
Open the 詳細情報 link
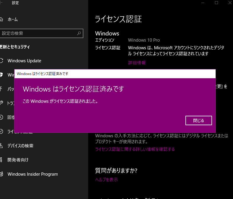(137, 63)
